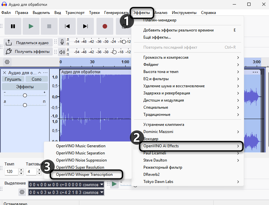Expand Задержка и реверберация submenu
This screenshot has height=205, width=269.
187,93
